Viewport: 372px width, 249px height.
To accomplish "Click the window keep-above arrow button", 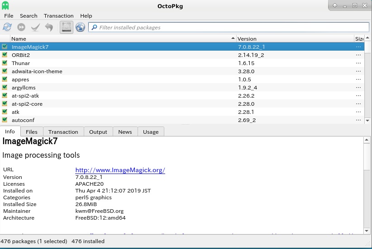I will 335,5.
